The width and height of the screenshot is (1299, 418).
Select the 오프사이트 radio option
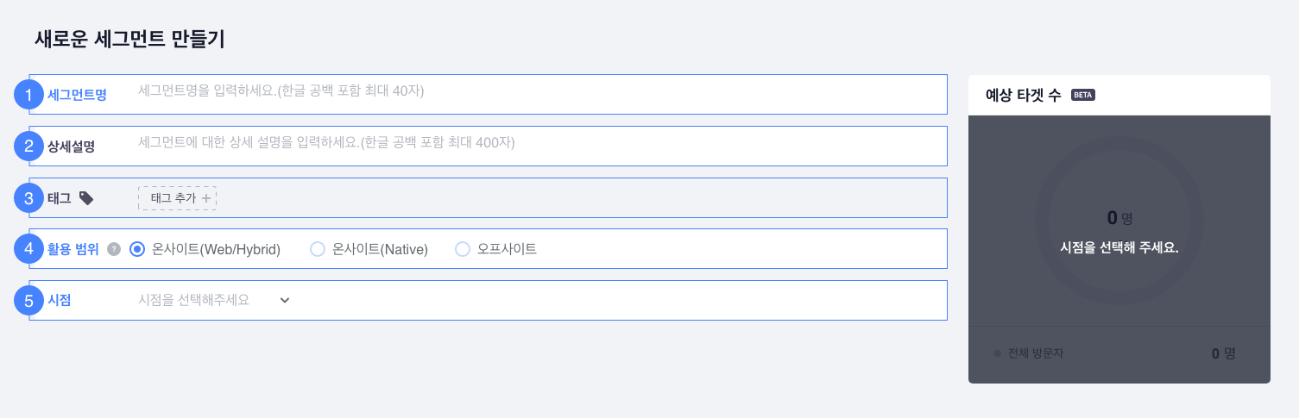coord(463,249)
